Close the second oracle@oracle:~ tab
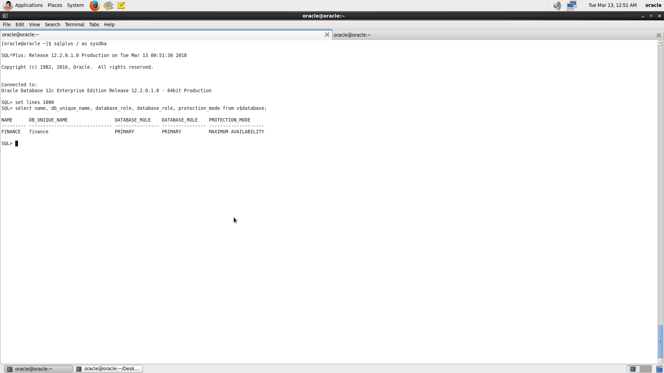Screen dimensions: 664x373 point(658,35)
